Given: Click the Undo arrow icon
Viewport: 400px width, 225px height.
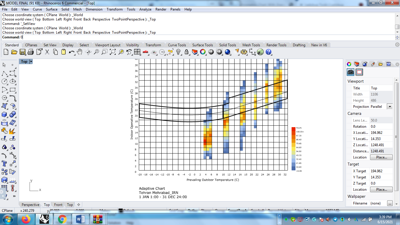Looking at the screenshot, I should (x=71, y=52).
